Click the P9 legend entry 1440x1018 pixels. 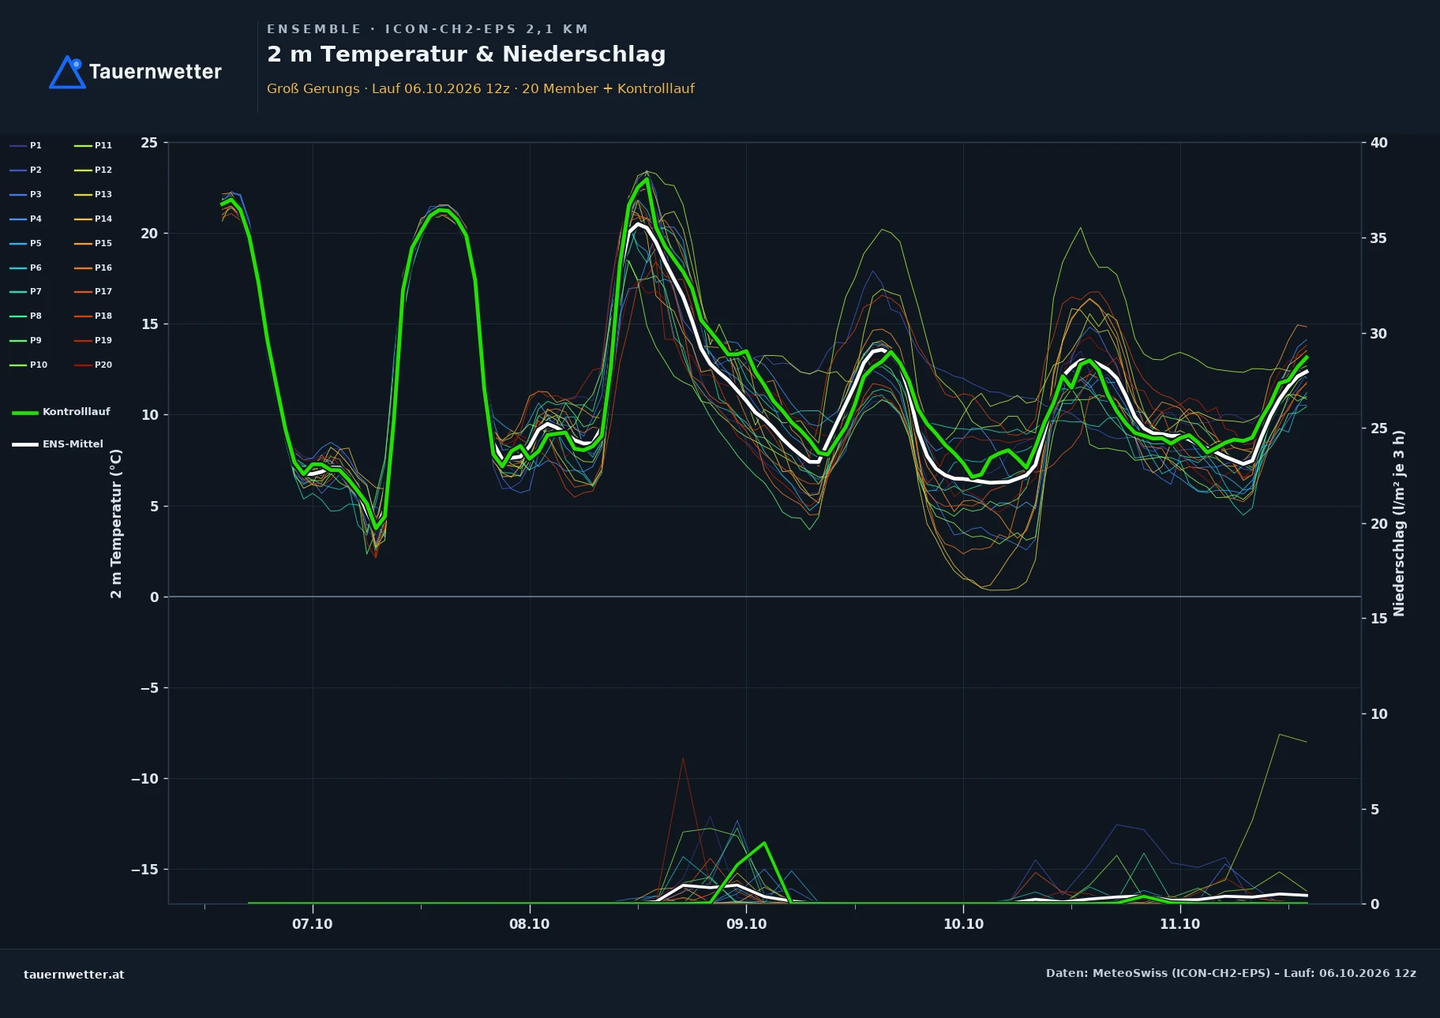pos(26,340)
